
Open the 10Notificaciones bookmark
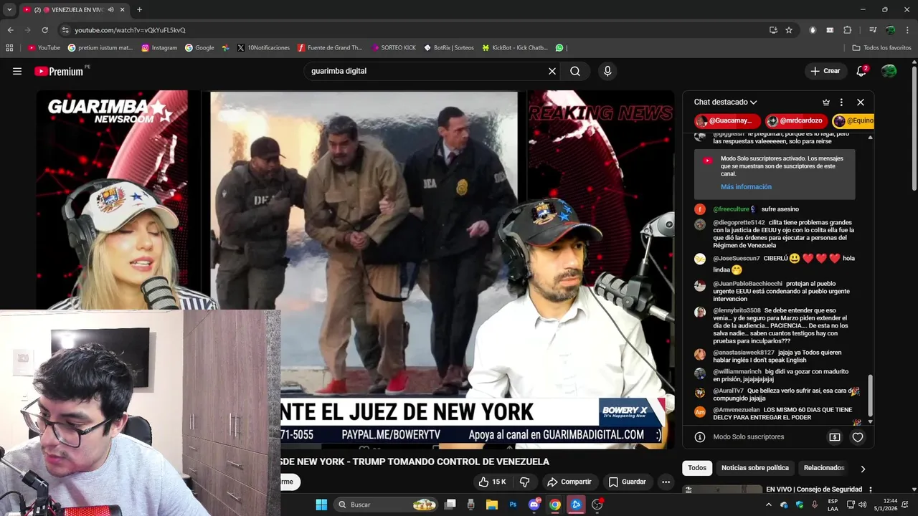click(264, 48)
